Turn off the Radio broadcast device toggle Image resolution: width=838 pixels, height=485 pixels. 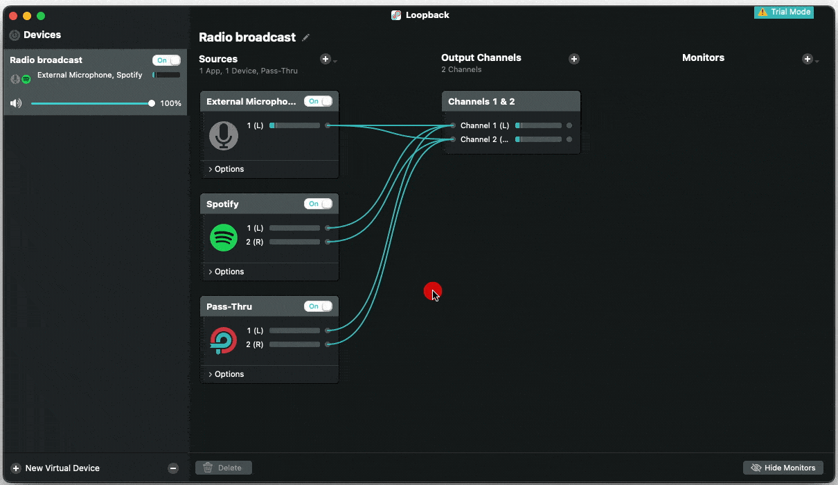pyautogui.click(x=166, y=60)
